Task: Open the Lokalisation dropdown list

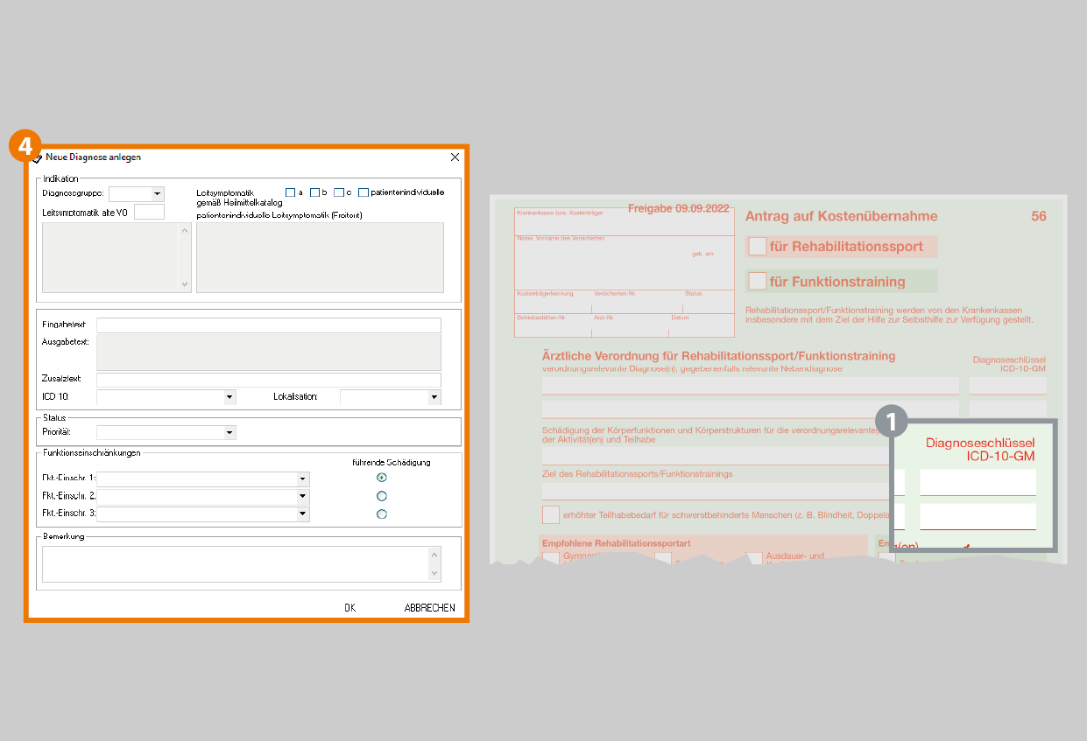Action: point(434,397)
